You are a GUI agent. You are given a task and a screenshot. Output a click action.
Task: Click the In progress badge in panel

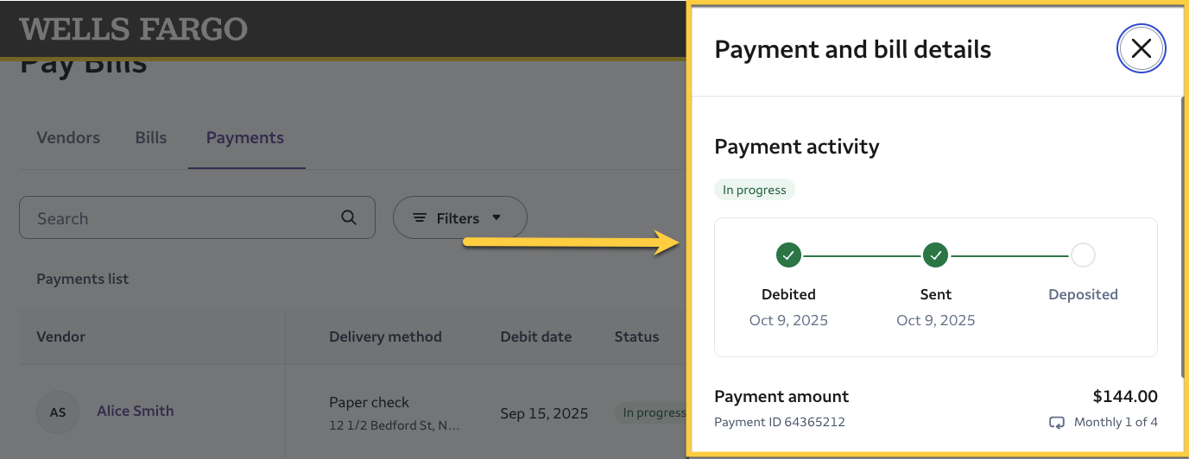coord(755,190)
